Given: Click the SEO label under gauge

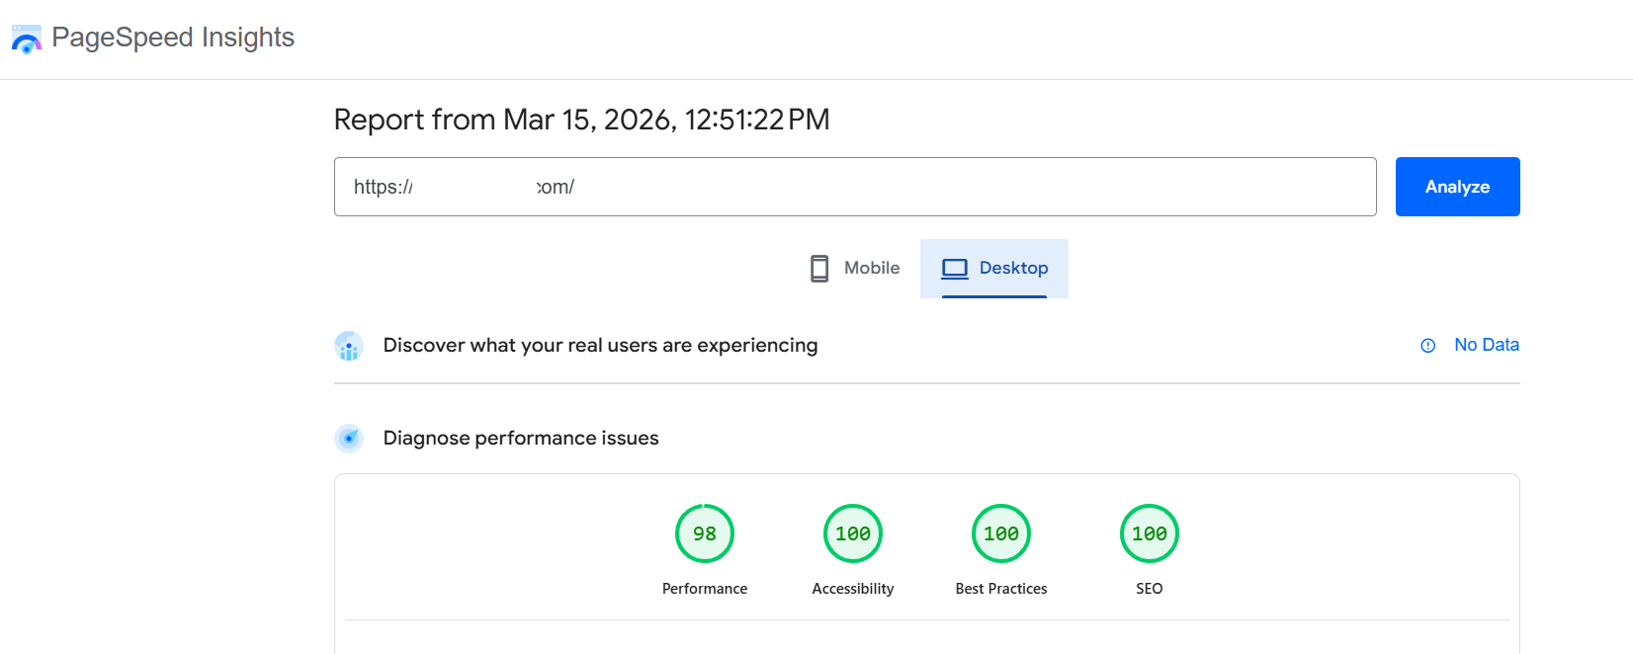Looking at the screenshot, I should tap(1150, 589).
